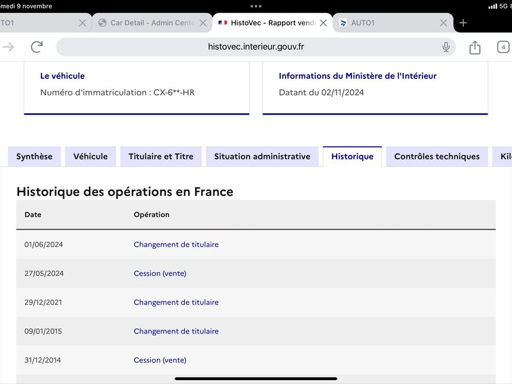Select the HistoVec browser tab
Image resolution: width=512 pixels, height=384 pixels.
pyautogui.click(x=273, y=23)
